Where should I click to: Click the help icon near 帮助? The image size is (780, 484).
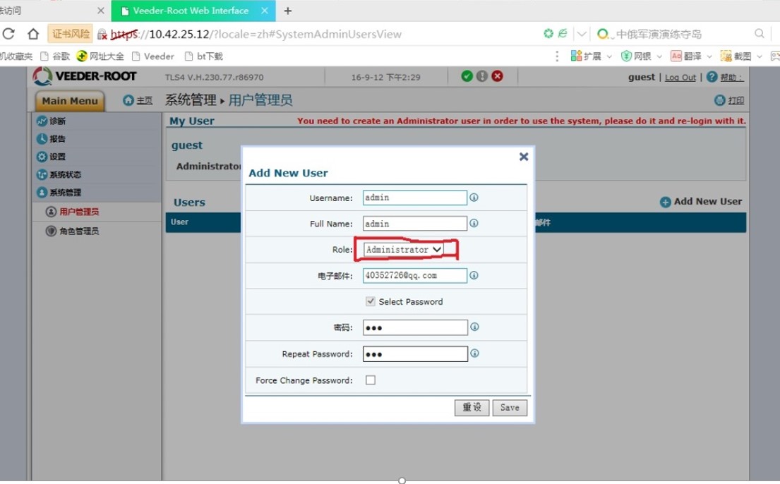(712, 77)
